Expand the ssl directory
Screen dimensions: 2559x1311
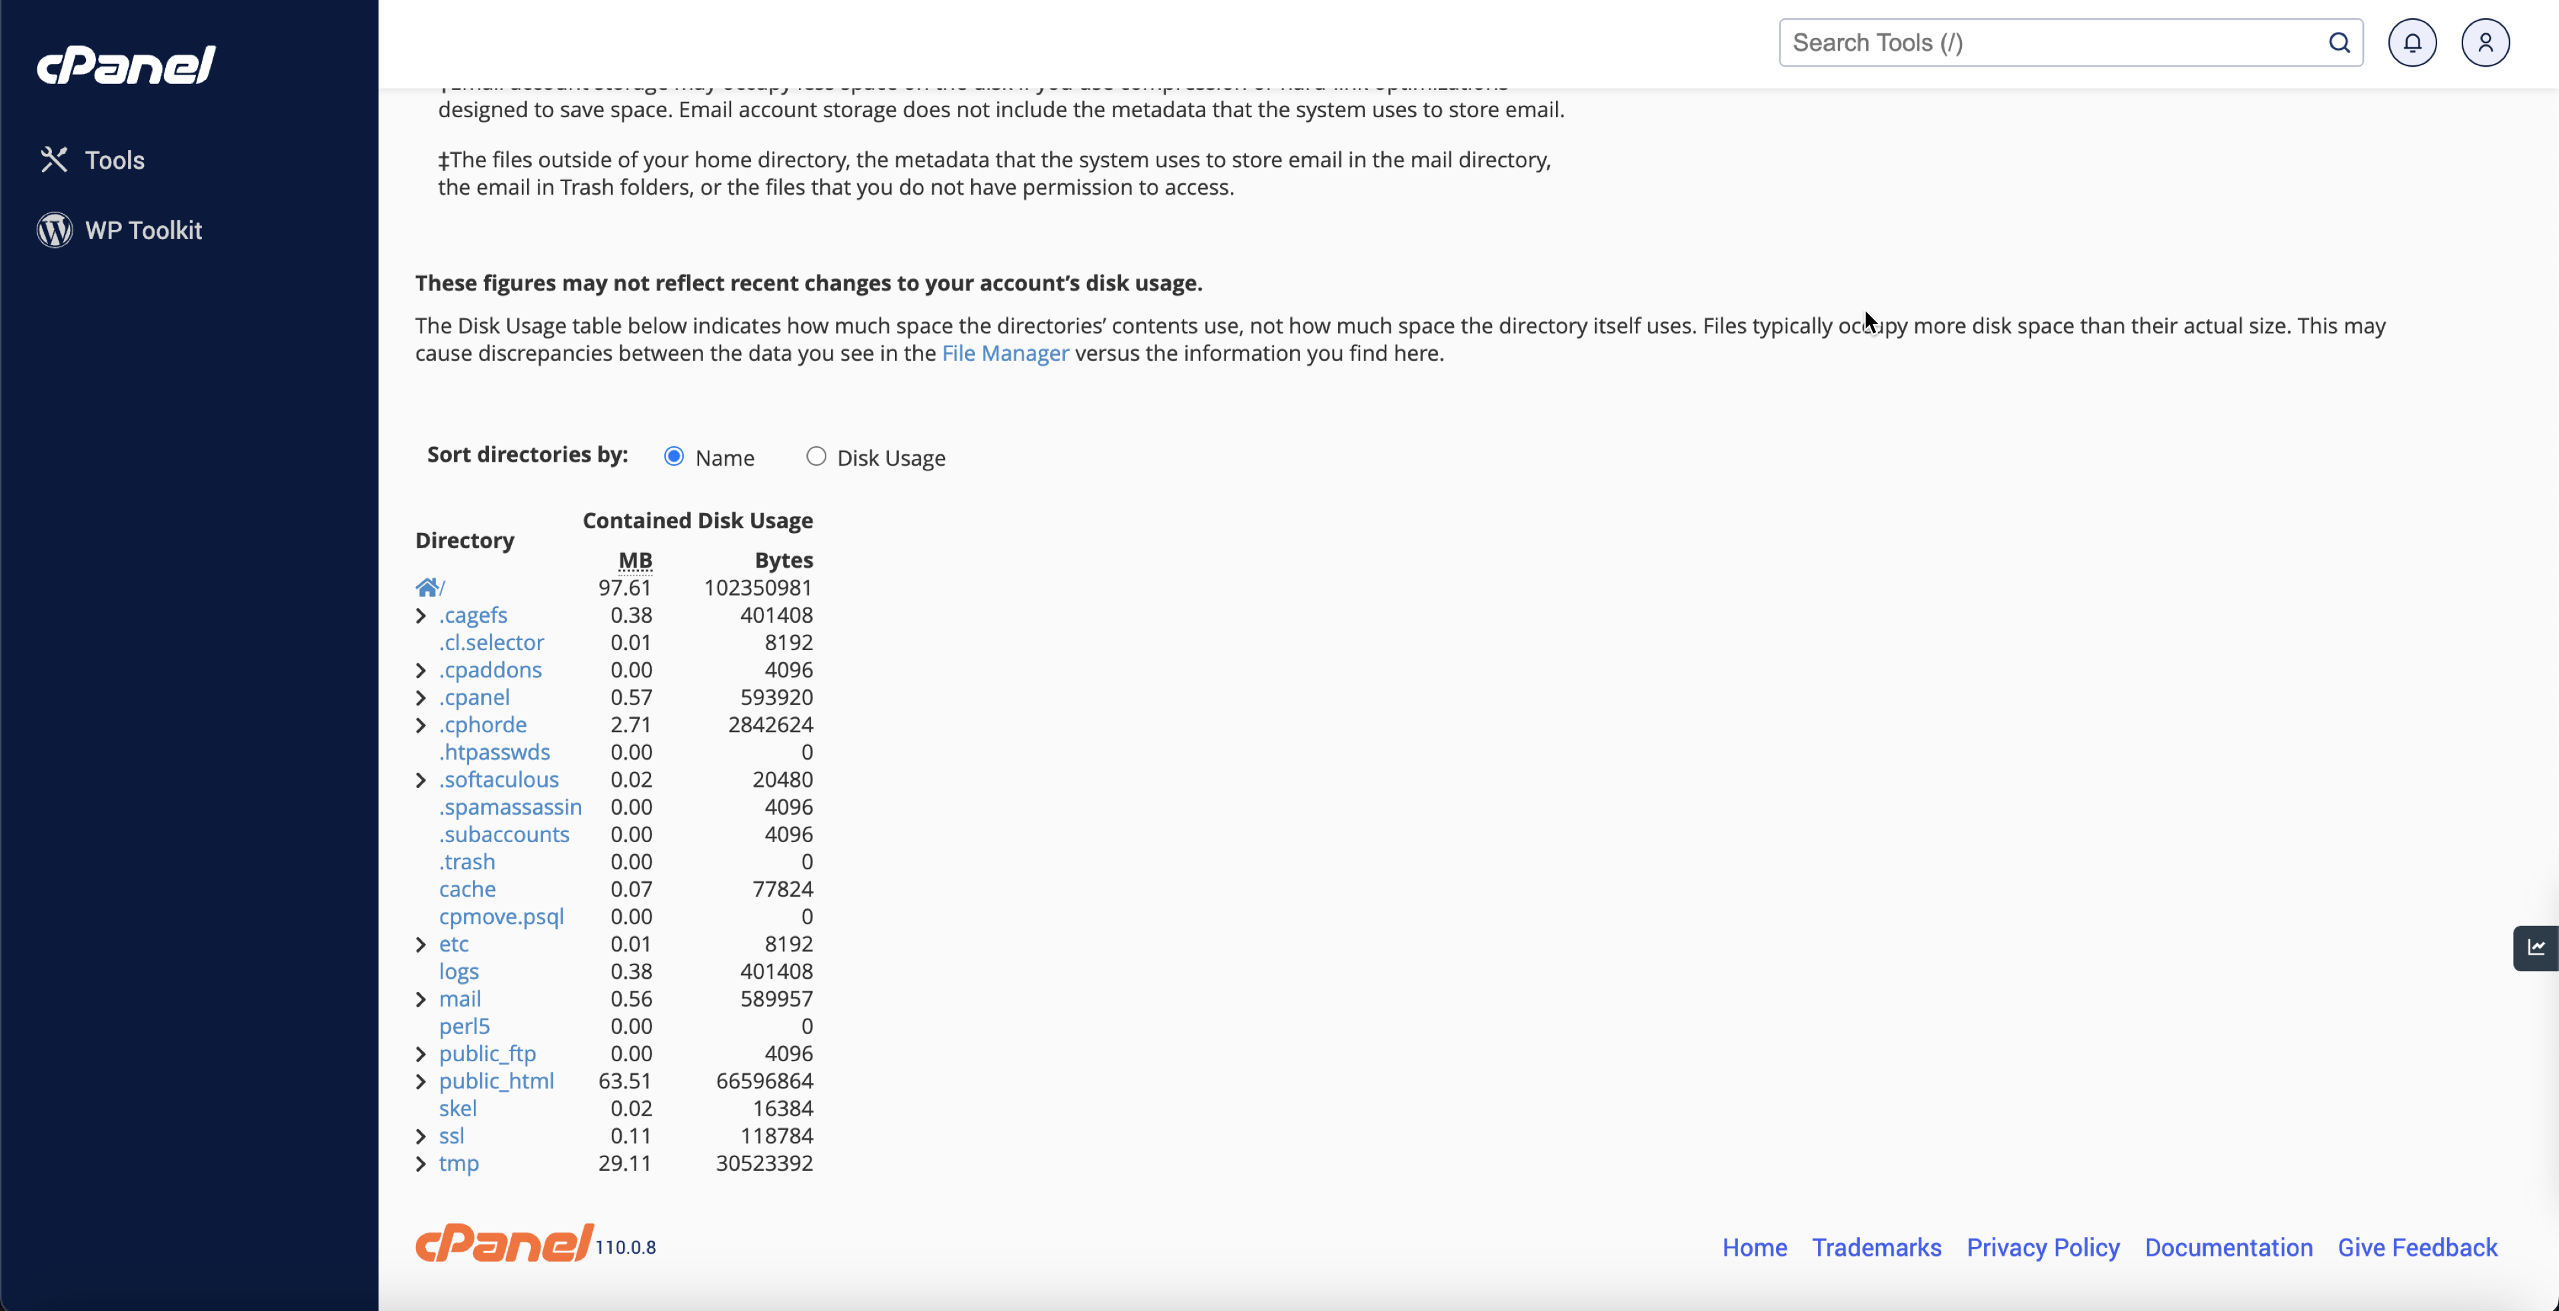coord(421,1136)
